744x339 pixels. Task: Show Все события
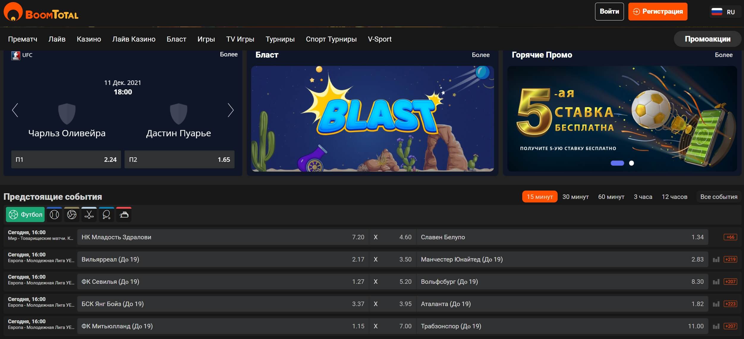(x=719, y=197)
